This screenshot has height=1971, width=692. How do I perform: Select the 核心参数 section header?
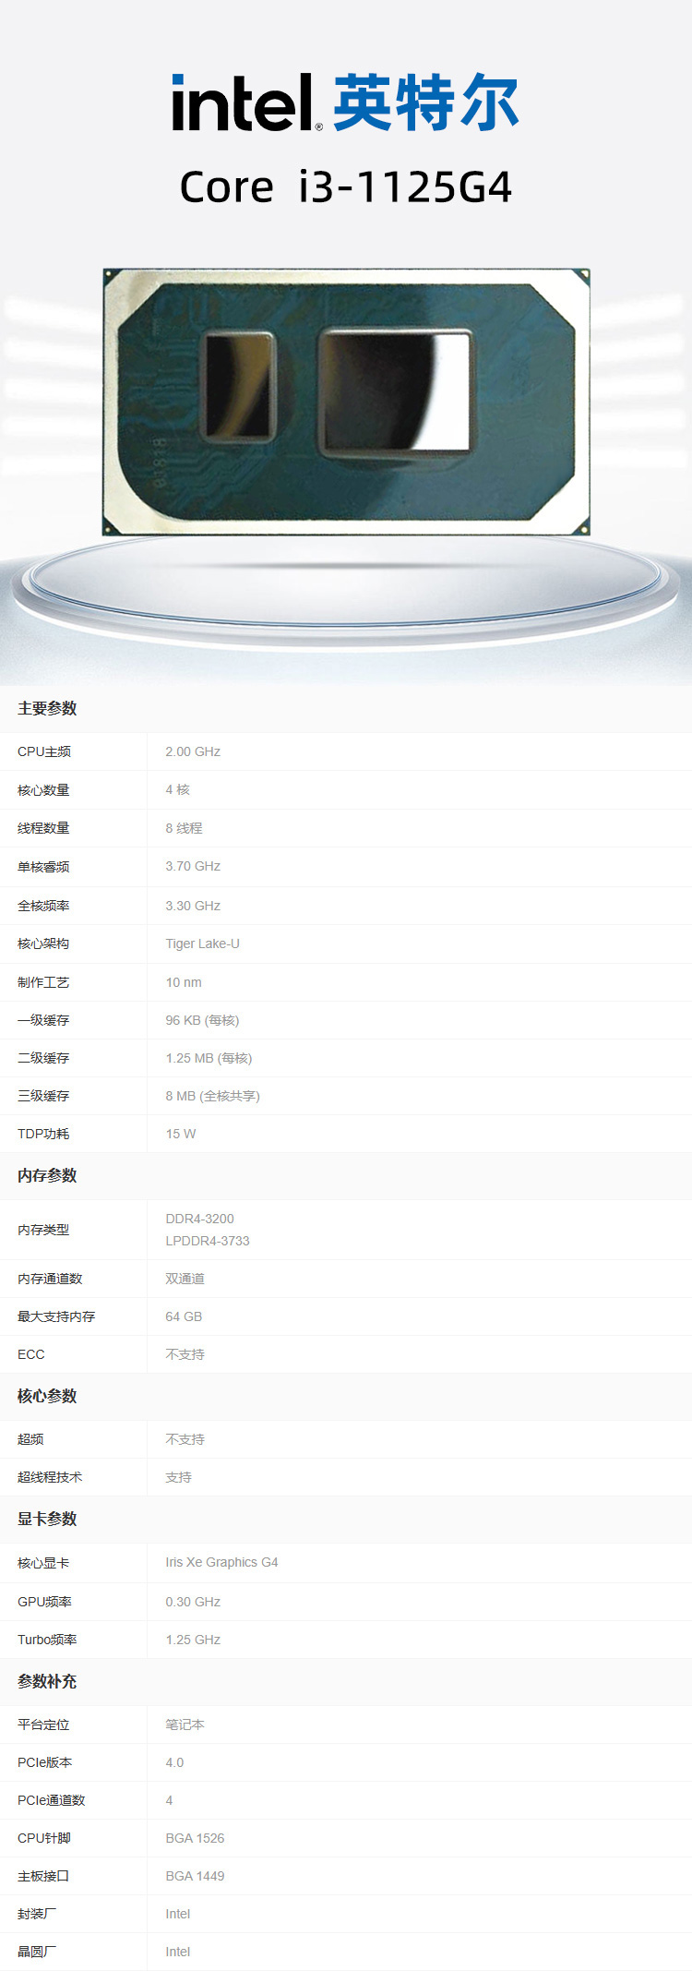coord(47,1396)
